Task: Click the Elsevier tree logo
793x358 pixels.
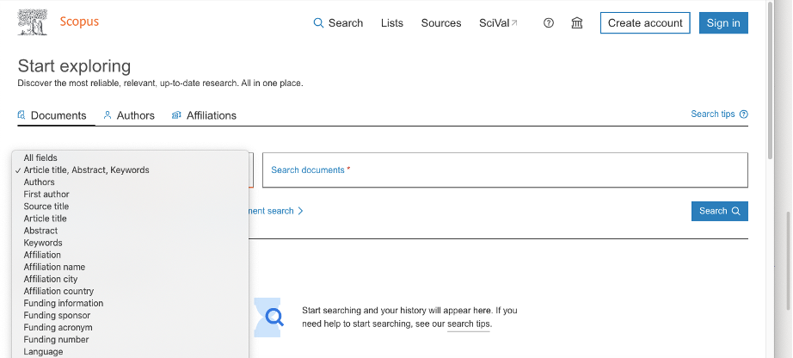Action: coord(33,22)
